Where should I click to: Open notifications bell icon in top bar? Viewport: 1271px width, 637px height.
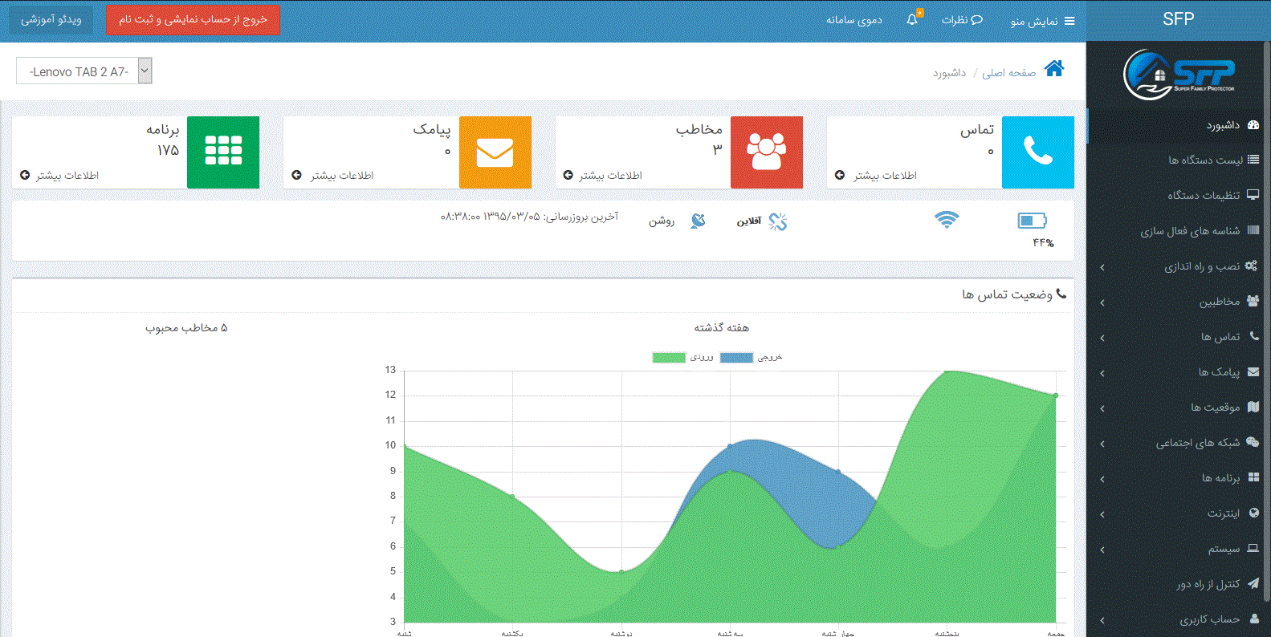[x=914, y=19]
